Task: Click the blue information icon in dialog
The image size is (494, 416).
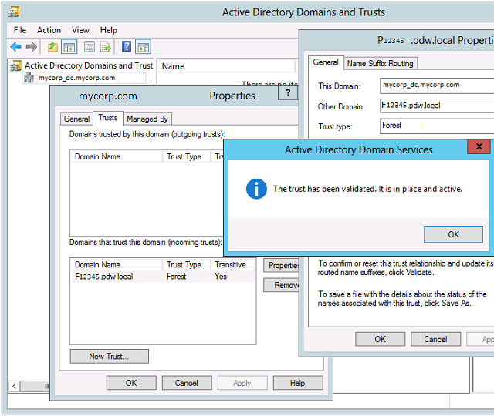Action: coord(256,189)
